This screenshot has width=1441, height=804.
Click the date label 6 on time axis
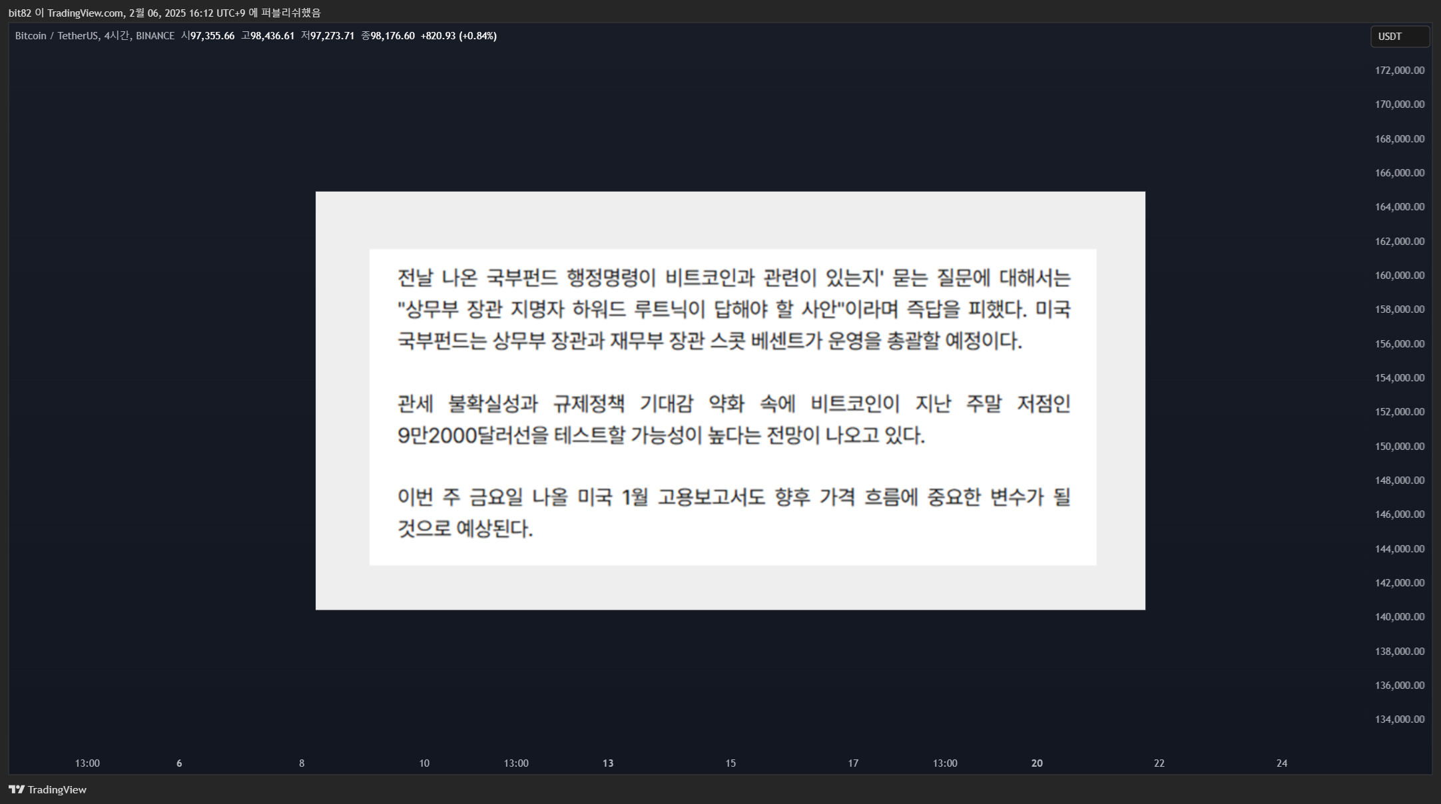pyautogui.click(x=179, y=763)
